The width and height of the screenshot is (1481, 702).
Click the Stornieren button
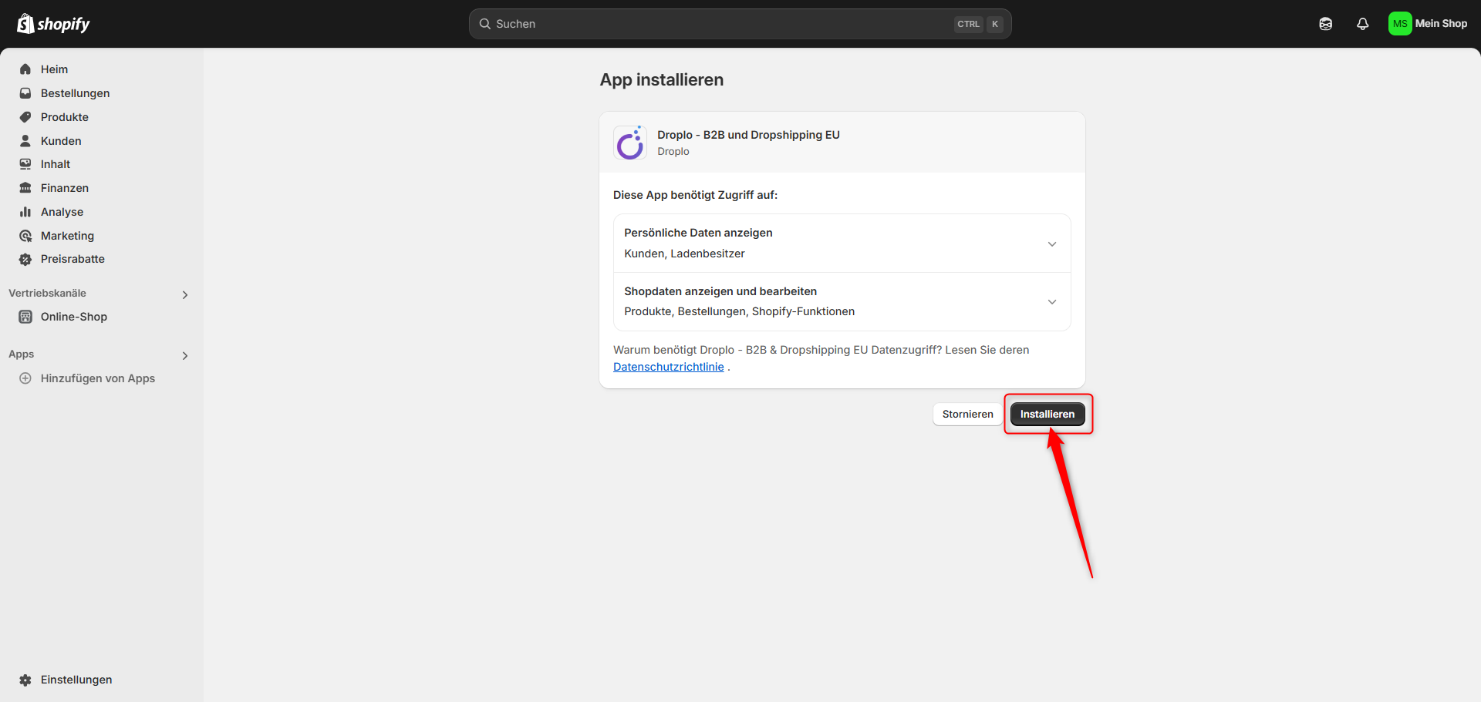[967, 414]
